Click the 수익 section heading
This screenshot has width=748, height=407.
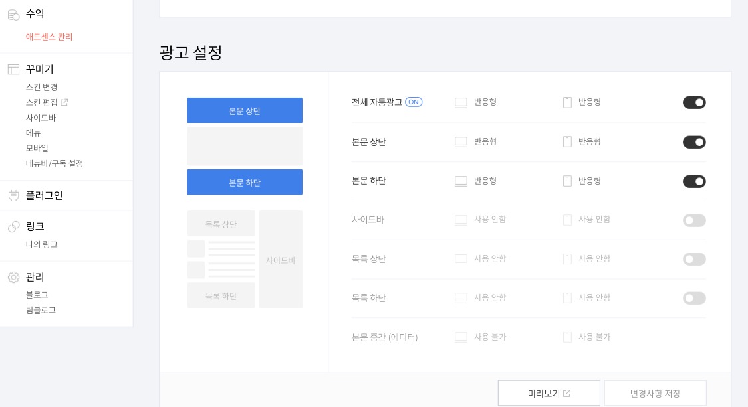[x=35, y=14]
